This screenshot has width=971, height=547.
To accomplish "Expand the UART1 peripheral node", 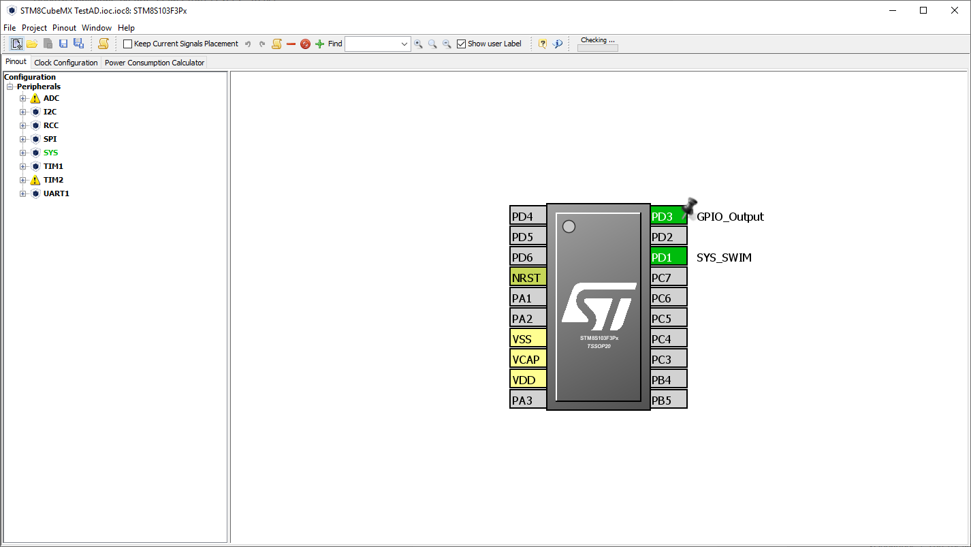I will (x=23, y=193).
